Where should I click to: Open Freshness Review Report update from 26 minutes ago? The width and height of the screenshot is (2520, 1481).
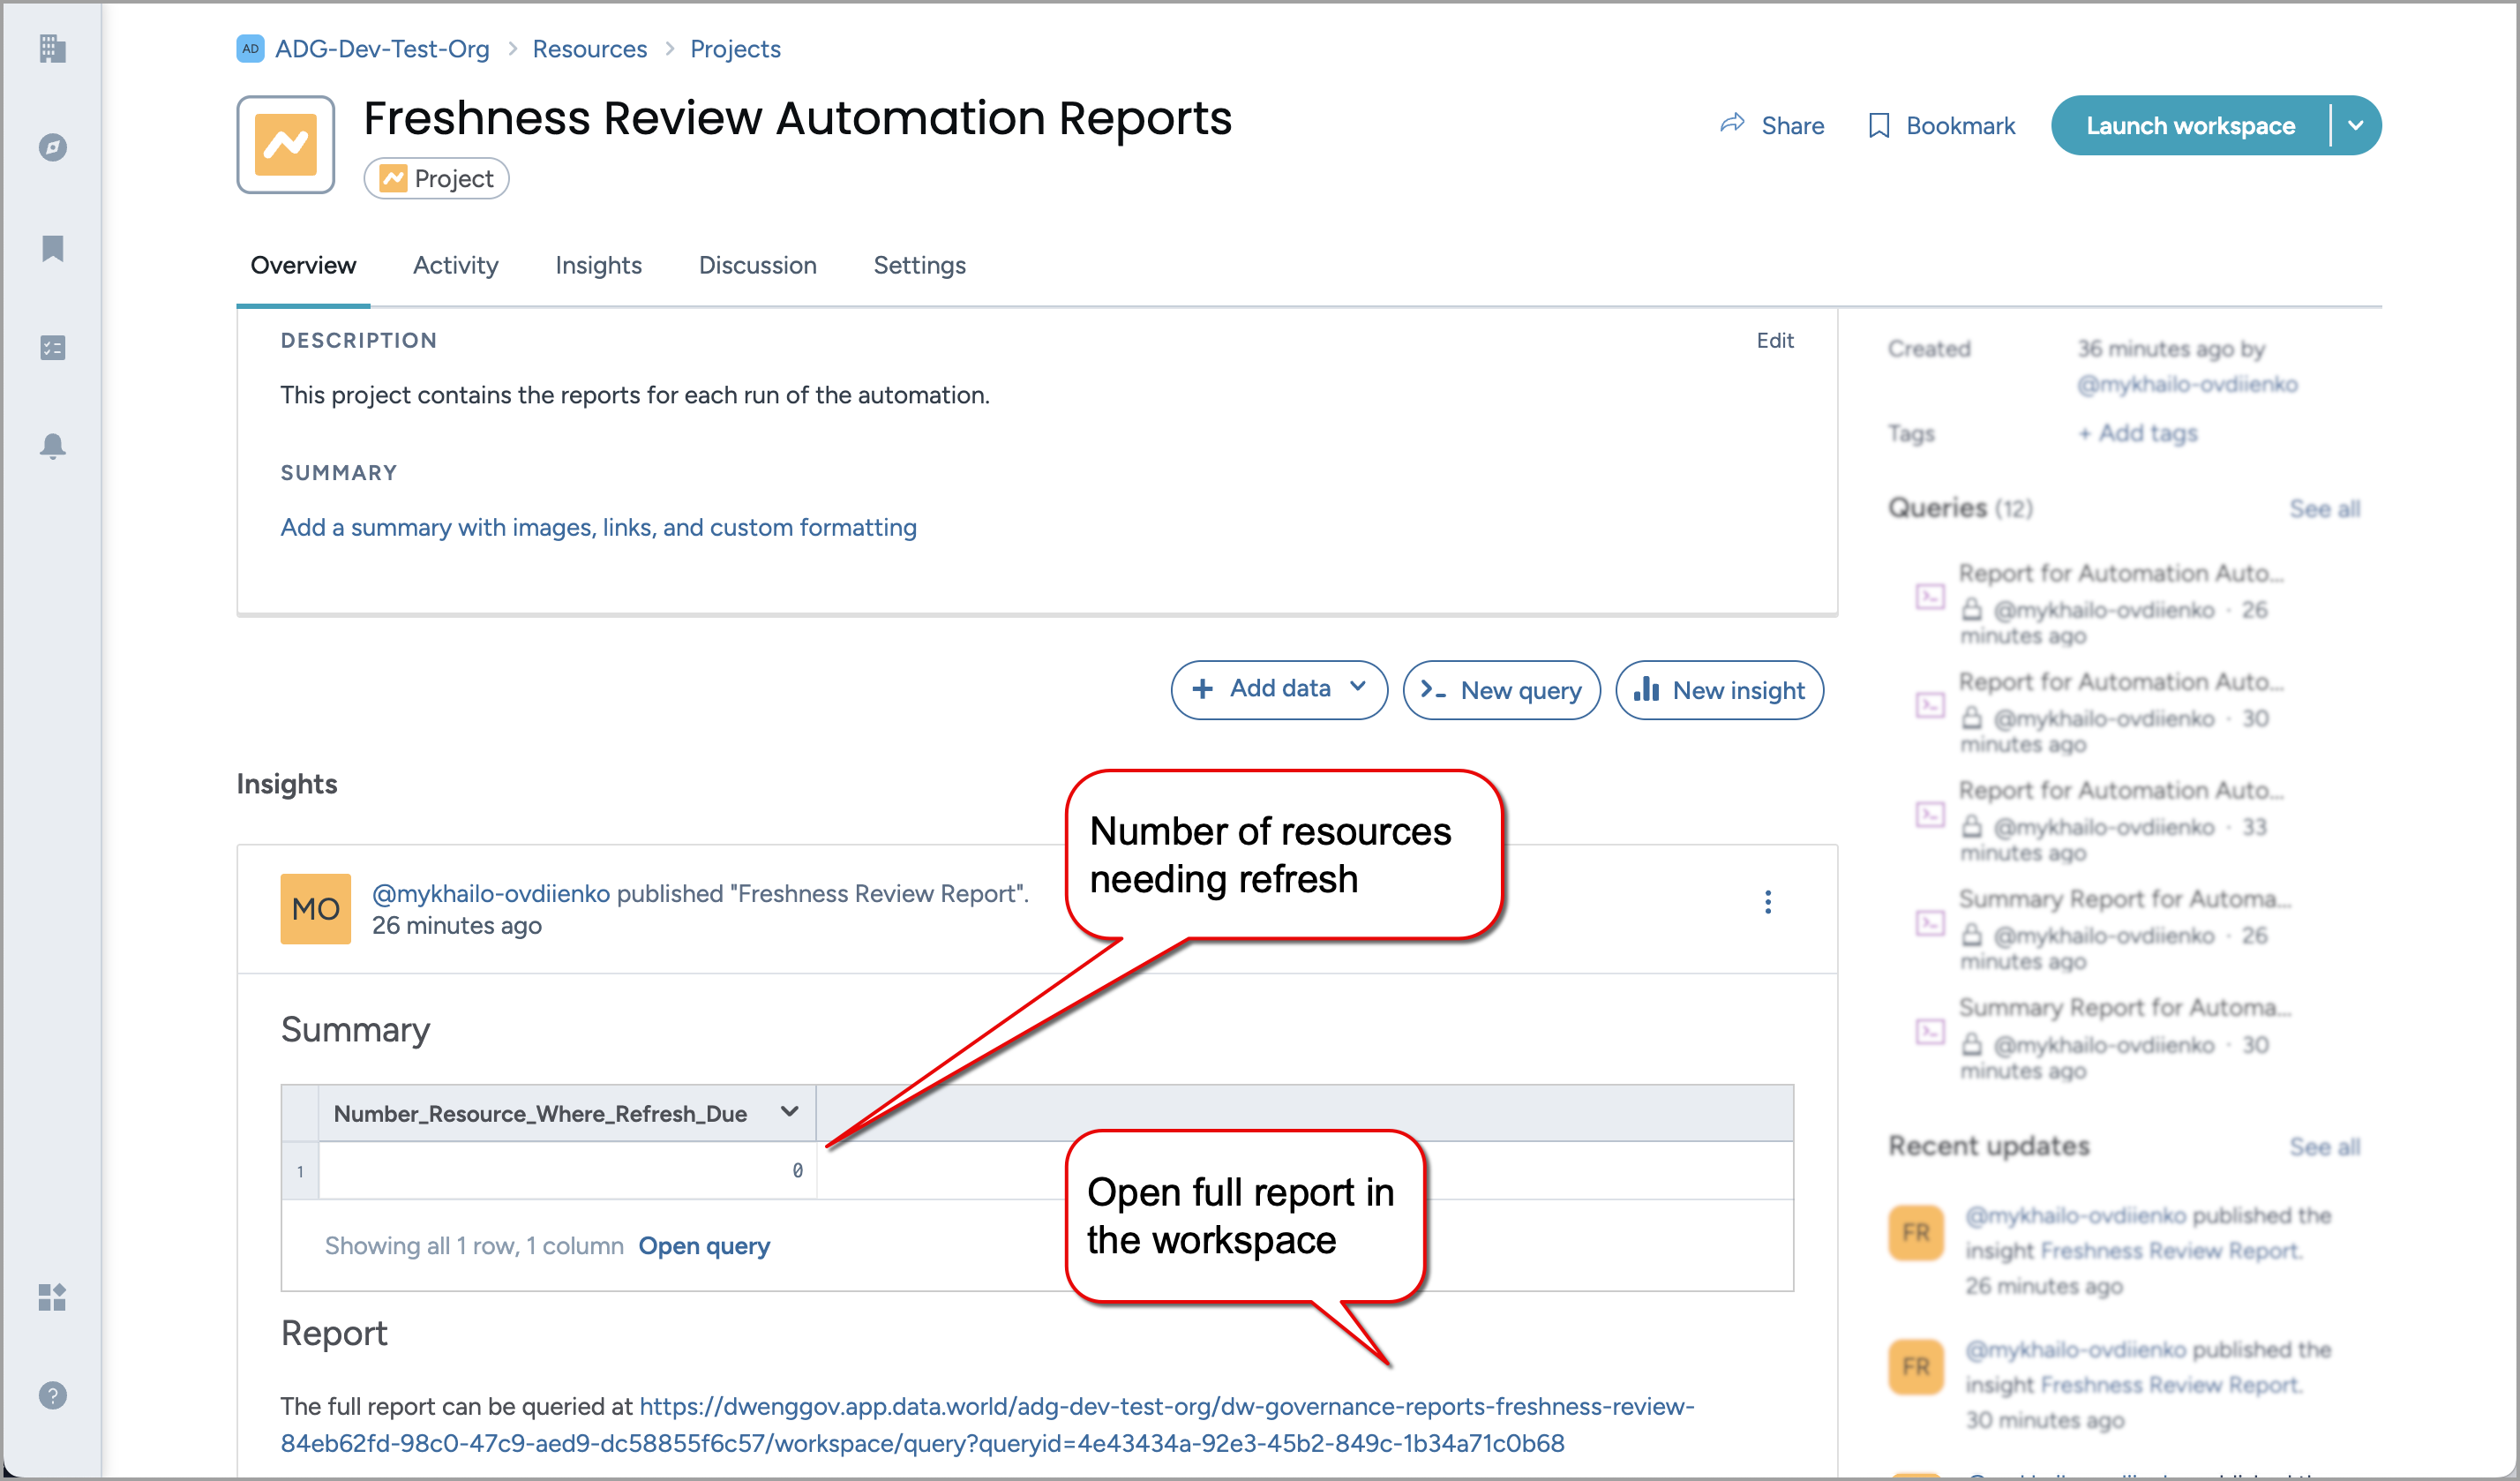click(x=2169, y=1250)
